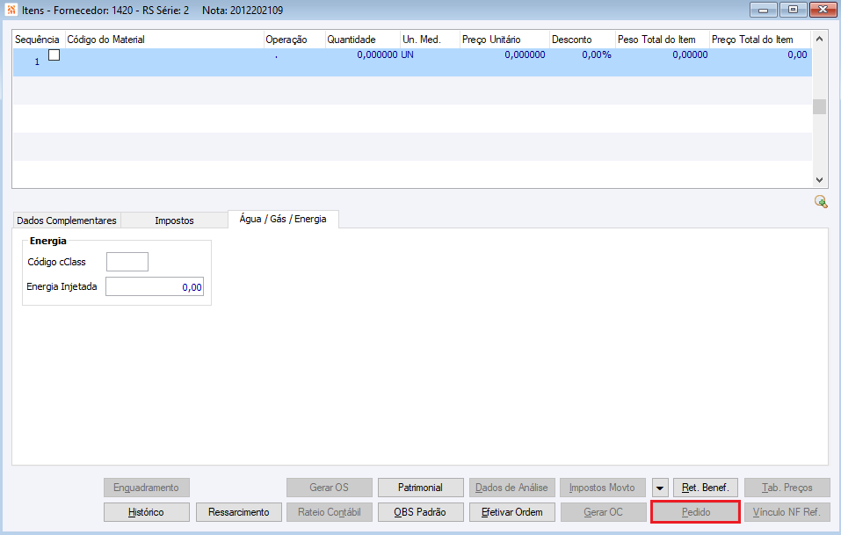Click the magnifier search icon beside grid
841x535 pixels.
(821, 202)
